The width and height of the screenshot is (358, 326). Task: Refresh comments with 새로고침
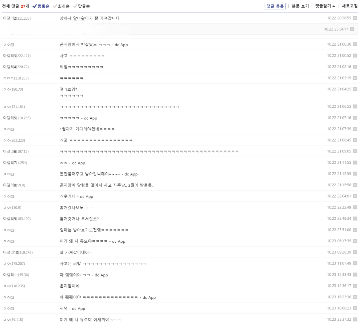pyautogui.click(x=350, y=6)
